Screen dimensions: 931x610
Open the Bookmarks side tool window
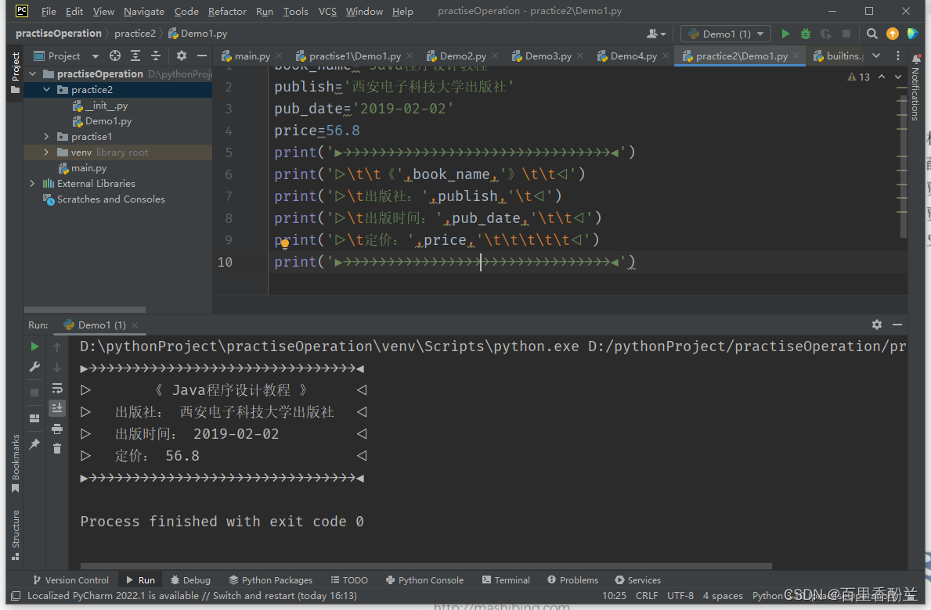16,464
